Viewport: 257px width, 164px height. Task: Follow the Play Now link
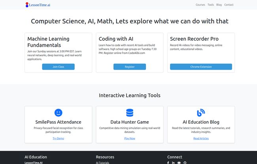(x=130, y=138)
